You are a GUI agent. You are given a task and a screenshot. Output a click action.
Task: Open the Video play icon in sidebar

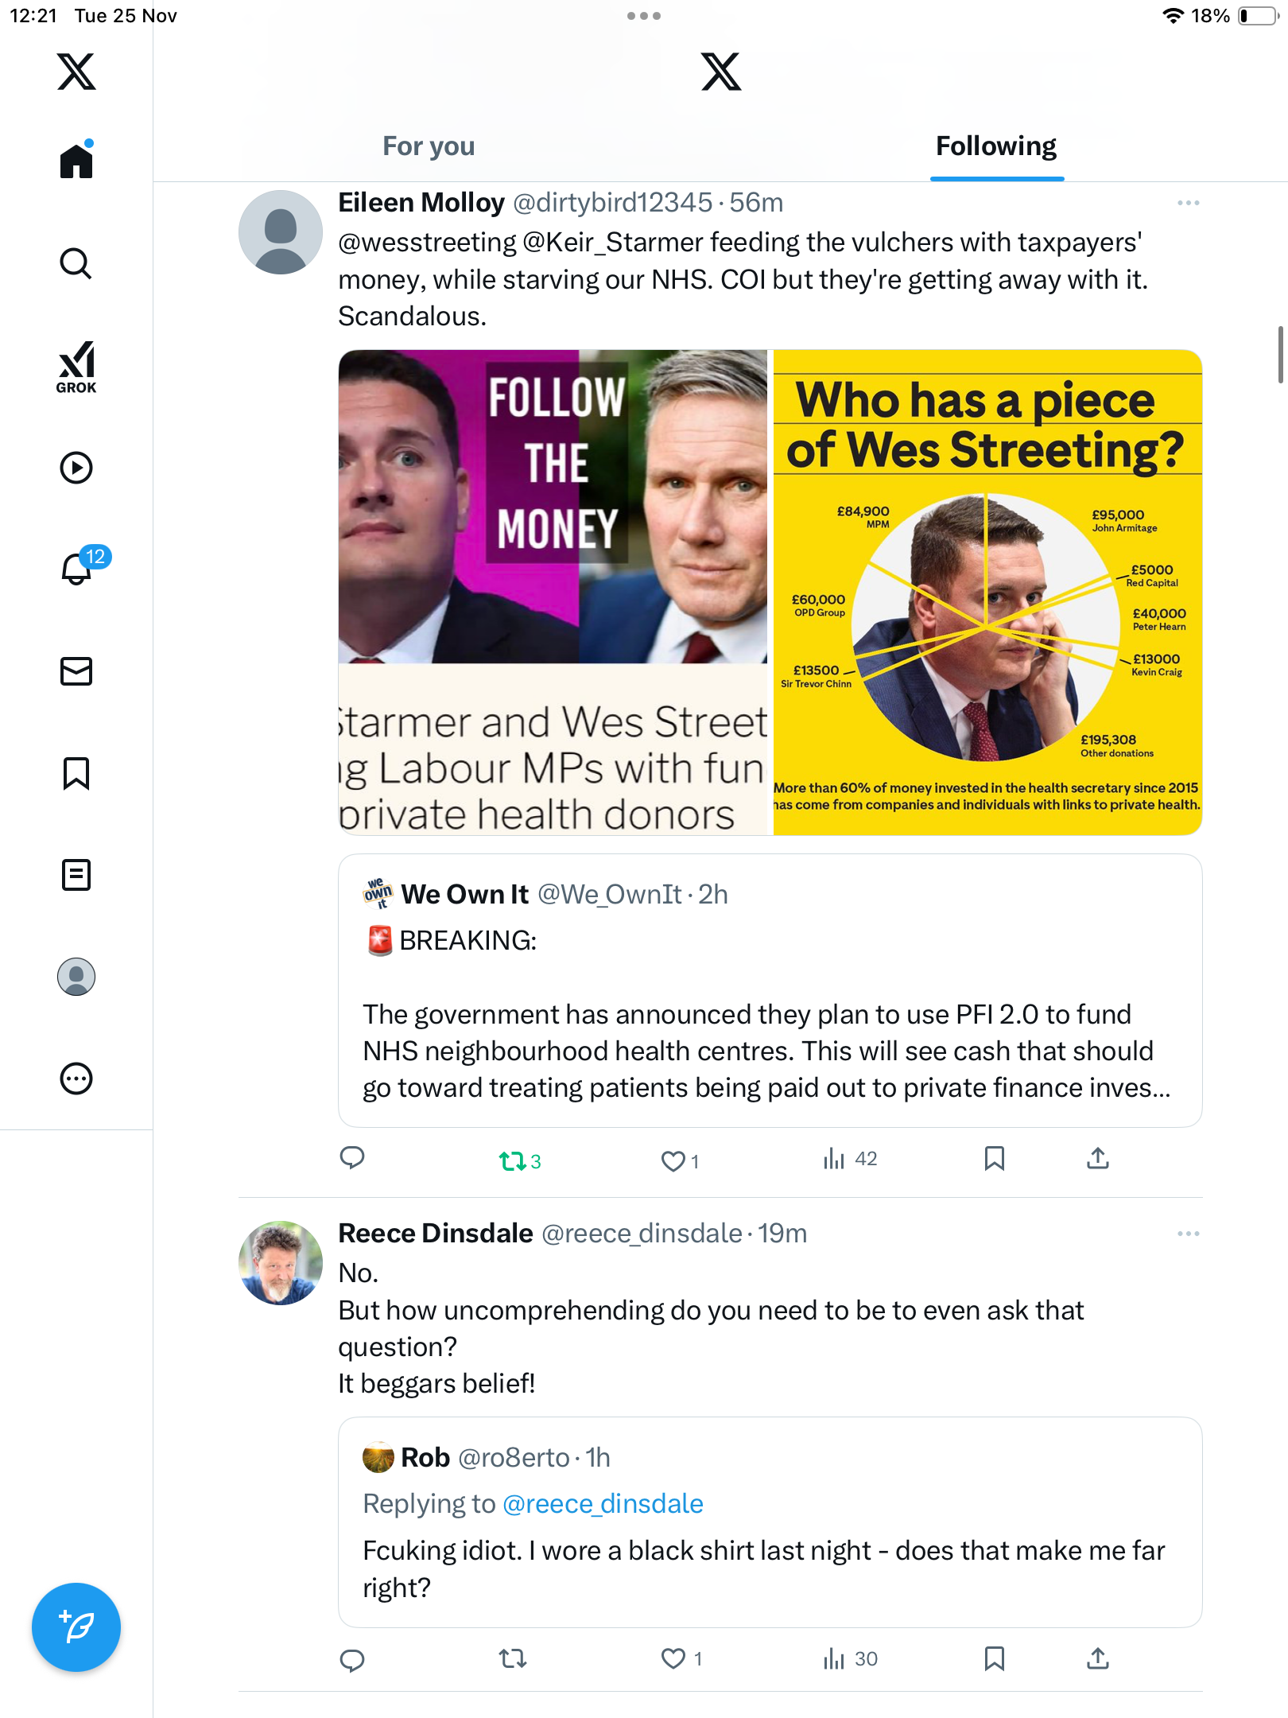[x=76, y=468]
